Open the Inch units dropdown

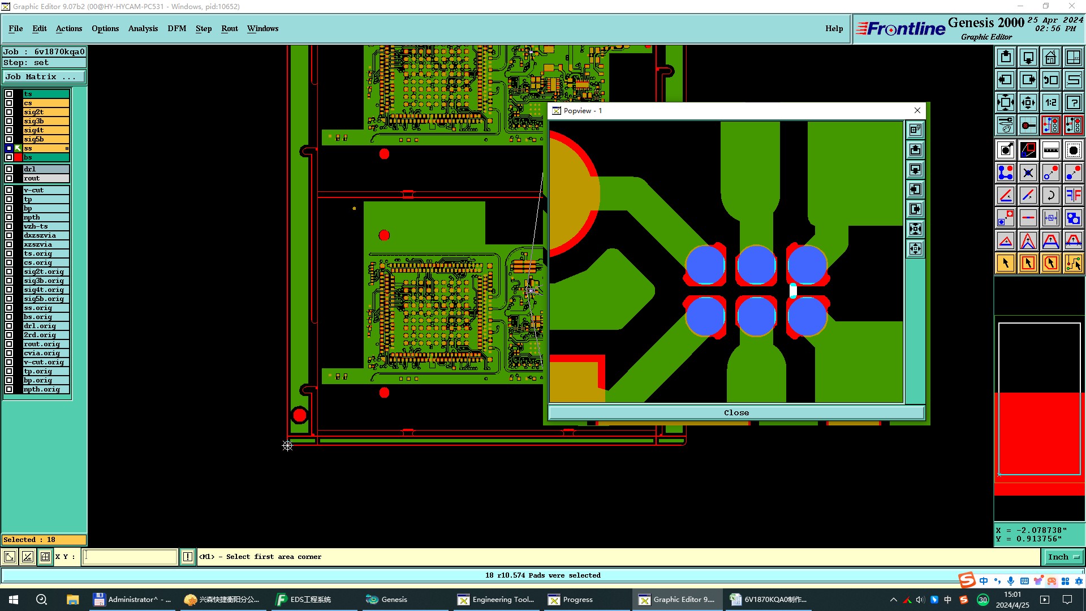pos(1063,557)
